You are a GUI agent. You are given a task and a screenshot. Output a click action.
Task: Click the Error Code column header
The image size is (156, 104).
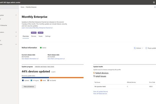152,82
